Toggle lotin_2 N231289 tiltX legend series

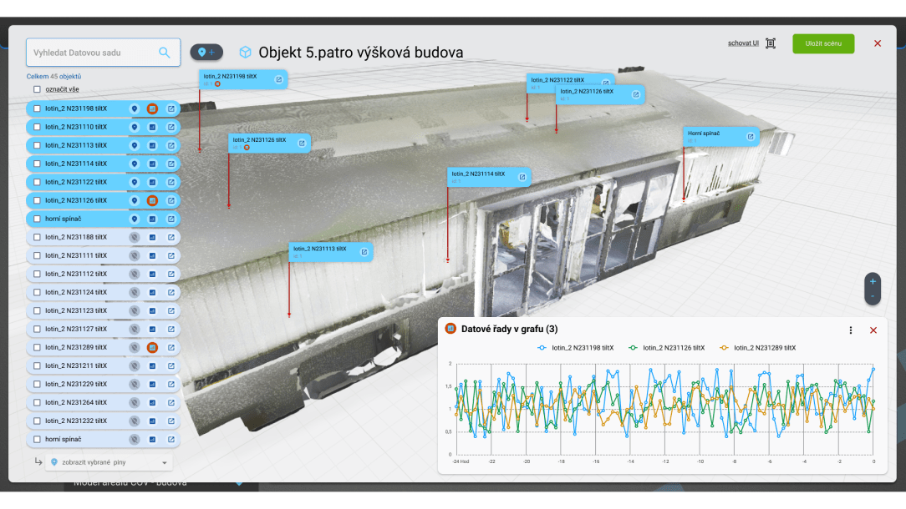tap(757, 347)
